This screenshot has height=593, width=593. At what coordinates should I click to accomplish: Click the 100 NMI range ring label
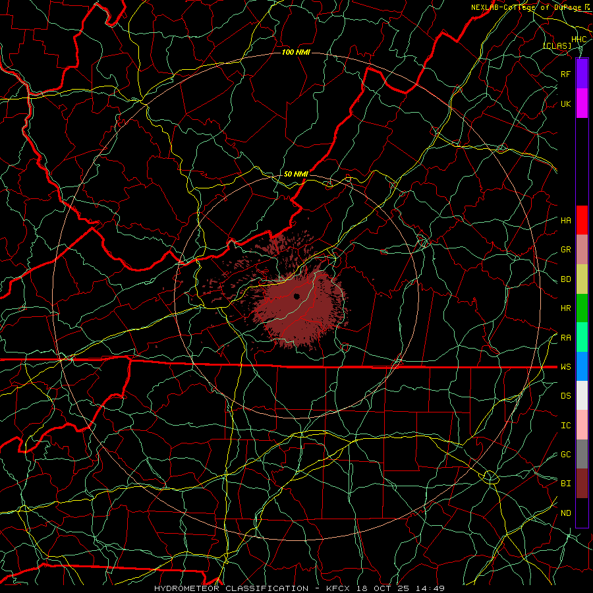[x=296, y=52]
